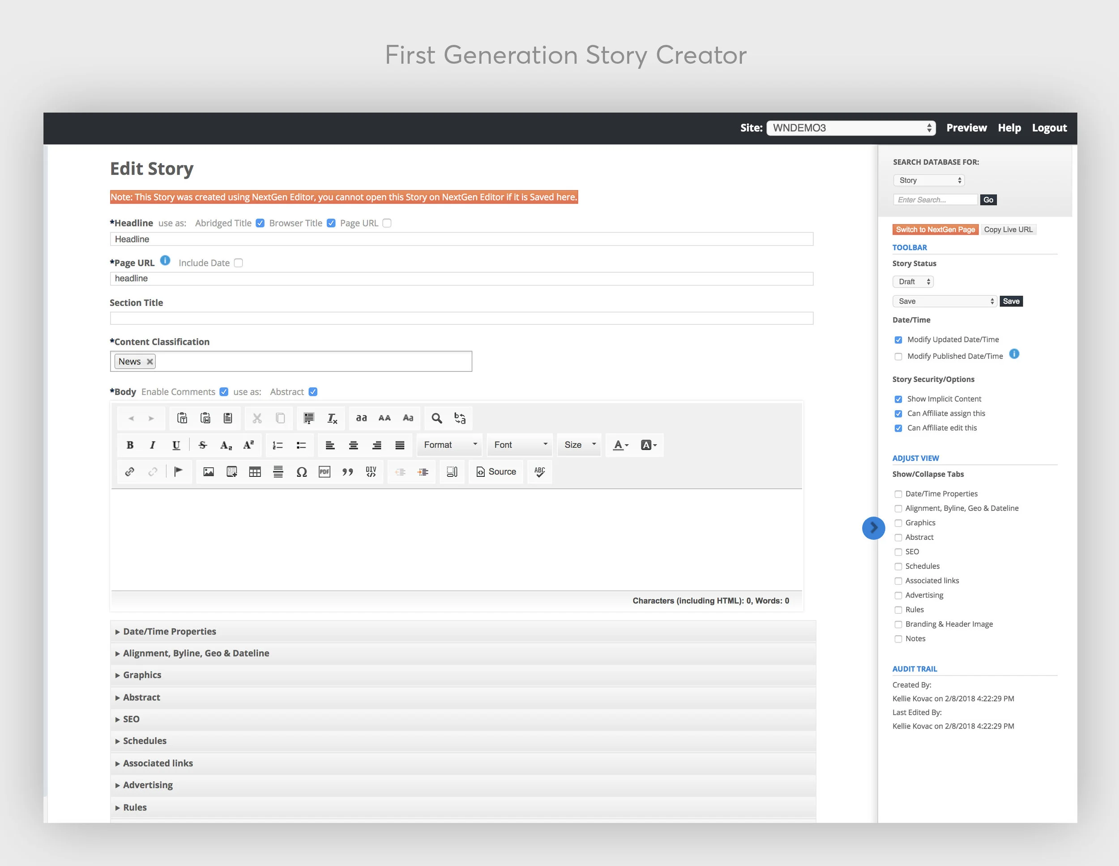This screenshot has width=1119, height=866.
Task: Insert a table into body
Action: 255,471
